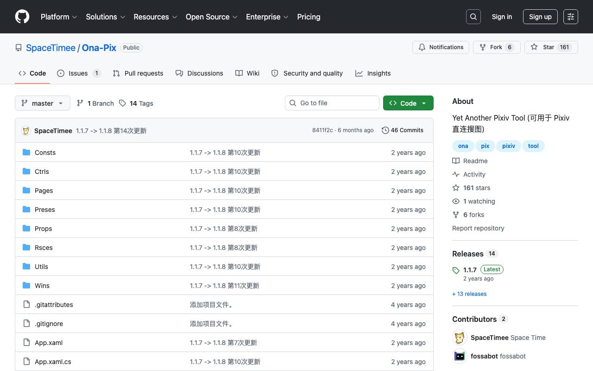Open the SpaceTimee owner link

point(50,48)
